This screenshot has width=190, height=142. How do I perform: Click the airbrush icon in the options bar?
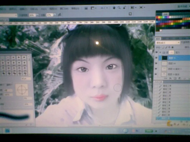click(x=59, y=15)
